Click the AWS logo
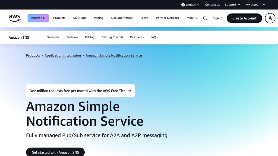278x156 pixels. [x=15, y=18]
